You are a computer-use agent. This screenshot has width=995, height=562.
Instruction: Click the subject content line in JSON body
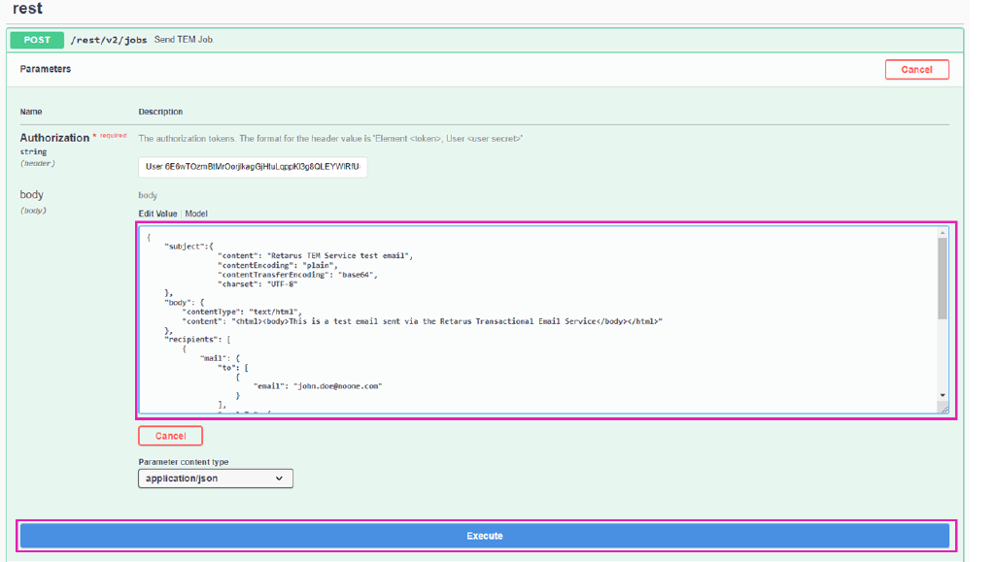315,256
